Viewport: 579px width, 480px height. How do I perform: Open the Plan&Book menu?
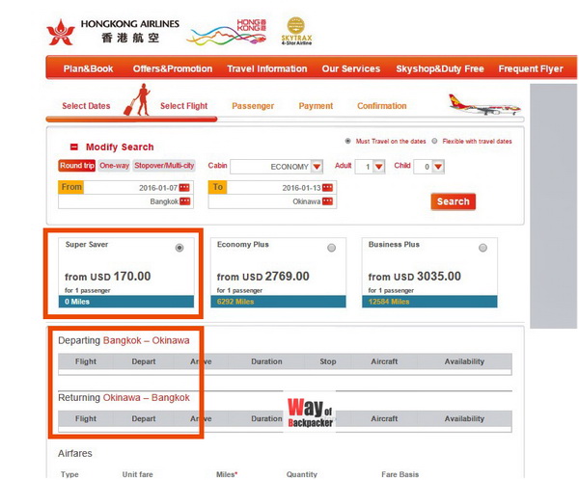(x=88, y=68)
